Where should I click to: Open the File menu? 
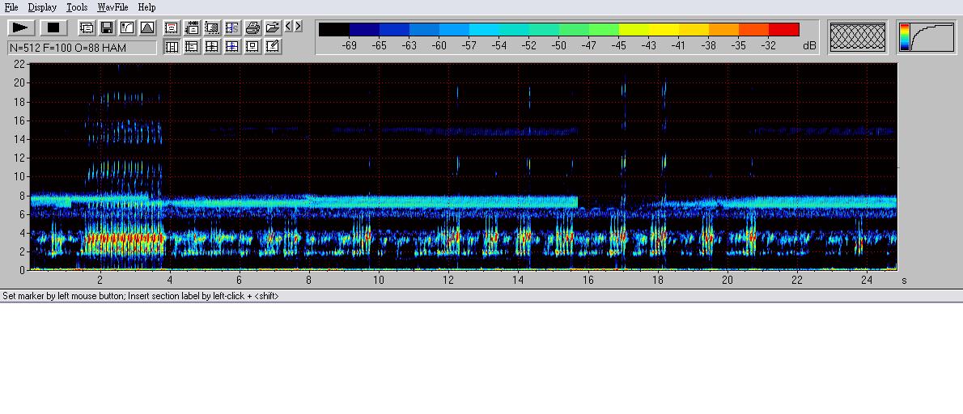(11, 7)
